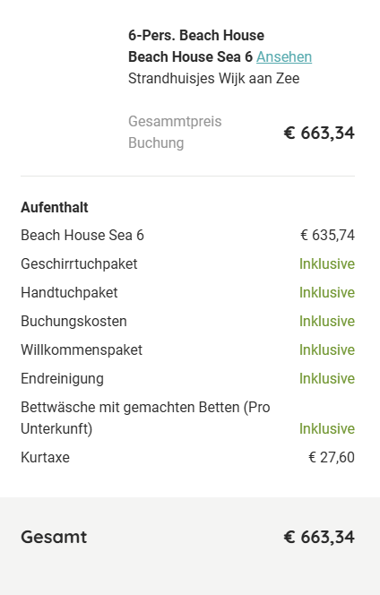The width and height of the screenshot is (380, 595).
Task: Click the Willkommenspaket row label
Action: point(82,349)
